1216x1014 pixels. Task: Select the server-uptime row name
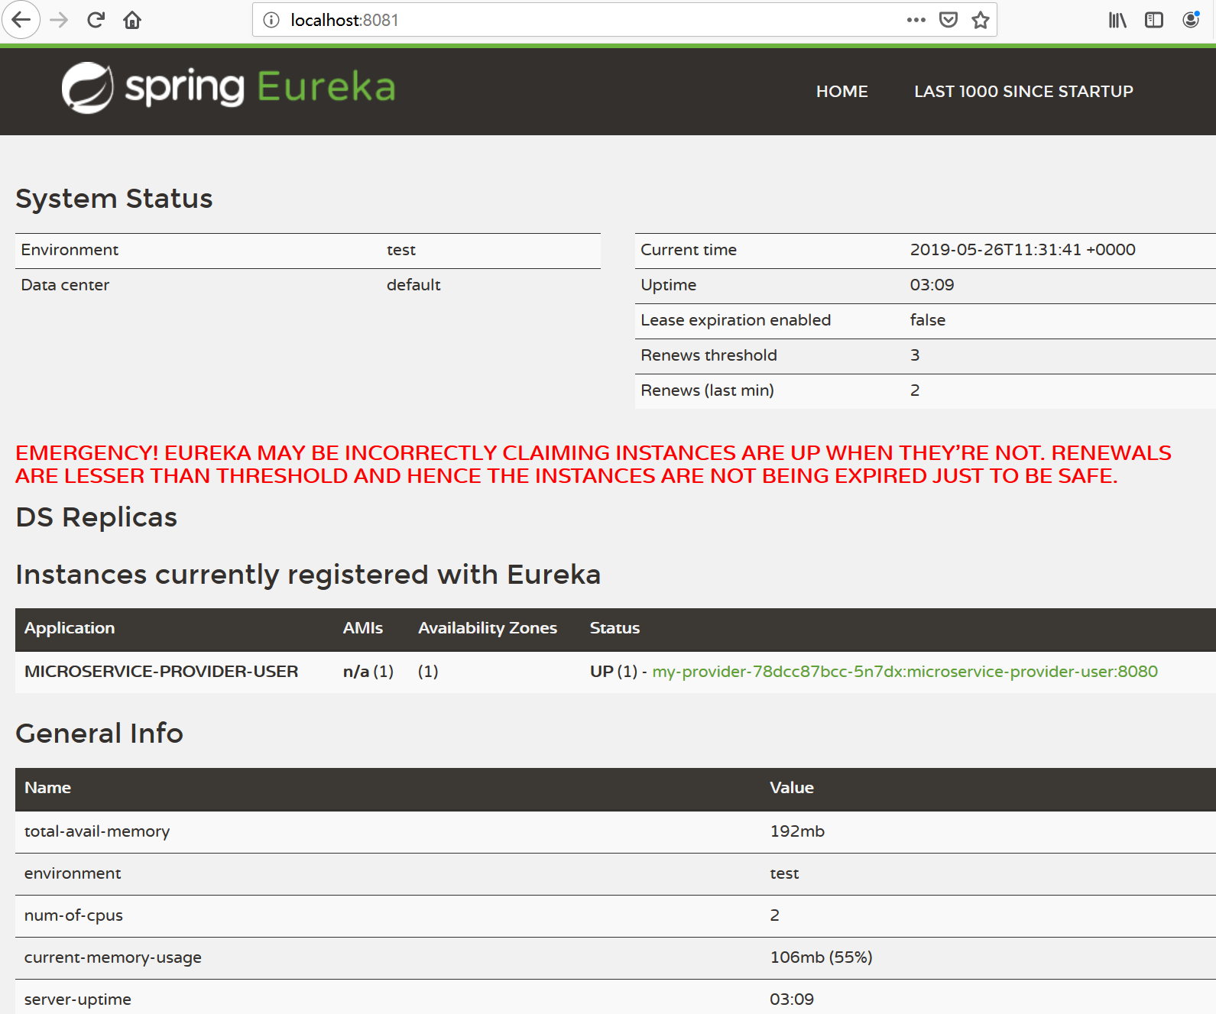tap(78, 999)
